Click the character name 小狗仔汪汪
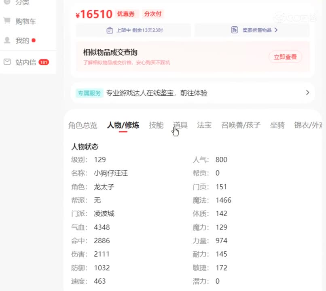 point(111,173)
